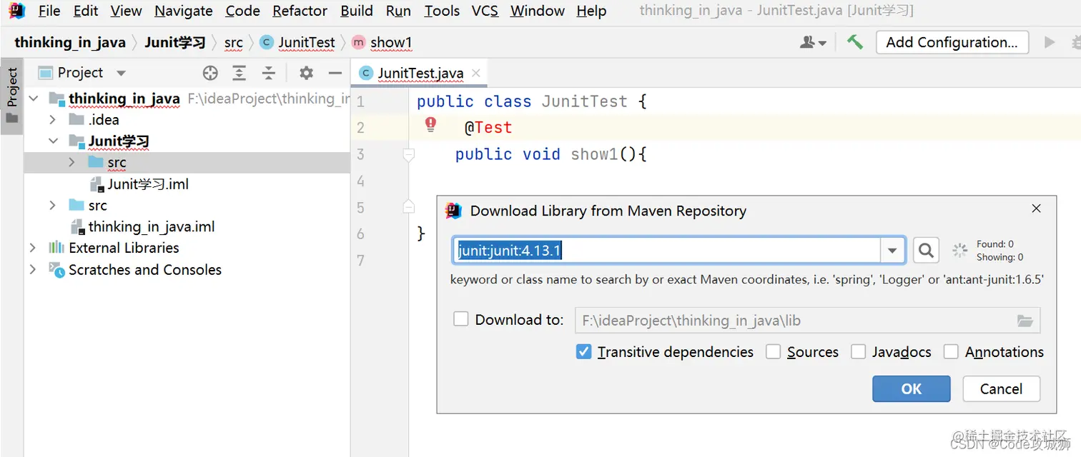Select Junit学习.iml file in tree
The width and height of the screenshot is (1081, 457).
tap(139, 184)
